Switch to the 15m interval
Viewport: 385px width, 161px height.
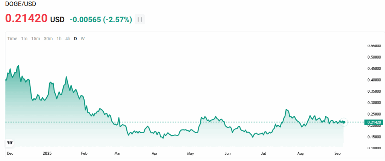tap(36, 39)
